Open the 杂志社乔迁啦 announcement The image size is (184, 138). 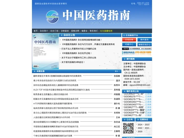tap(77, 53)
